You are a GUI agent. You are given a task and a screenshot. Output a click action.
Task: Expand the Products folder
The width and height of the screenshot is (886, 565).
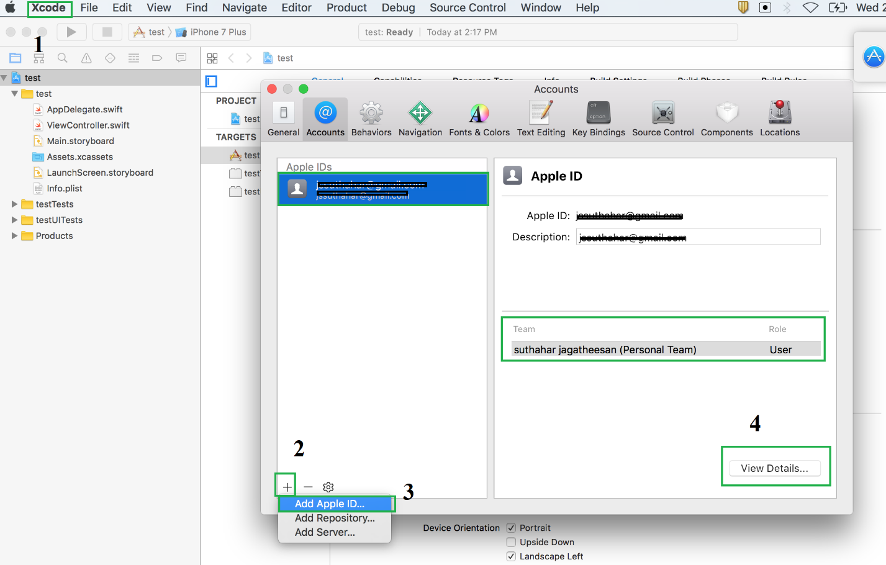click(14, 235)
